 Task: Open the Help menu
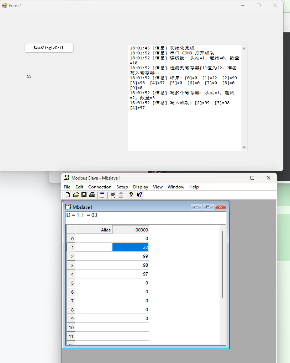point(194,187)
